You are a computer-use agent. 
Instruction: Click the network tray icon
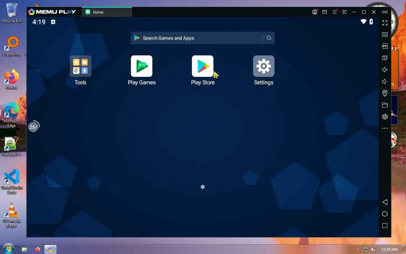pos(366,250)
